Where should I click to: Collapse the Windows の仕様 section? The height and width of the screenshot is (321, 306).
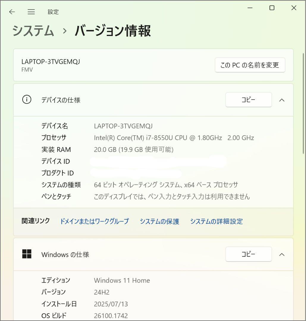click(x=282, y=254)
